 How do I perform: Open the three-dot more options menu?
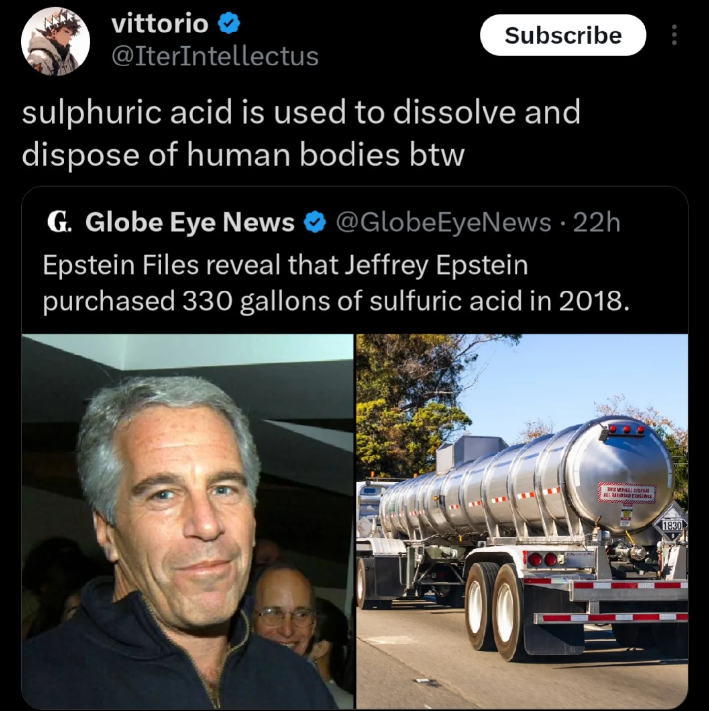click(674, 35)
